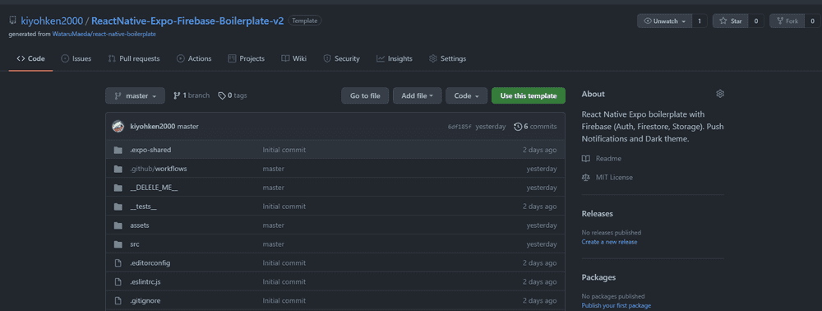Click the scale icon beside MIT License
Image resolution: width=822 pixels, height=311 pixels.
pyautogui.click(x=586, y=177)
